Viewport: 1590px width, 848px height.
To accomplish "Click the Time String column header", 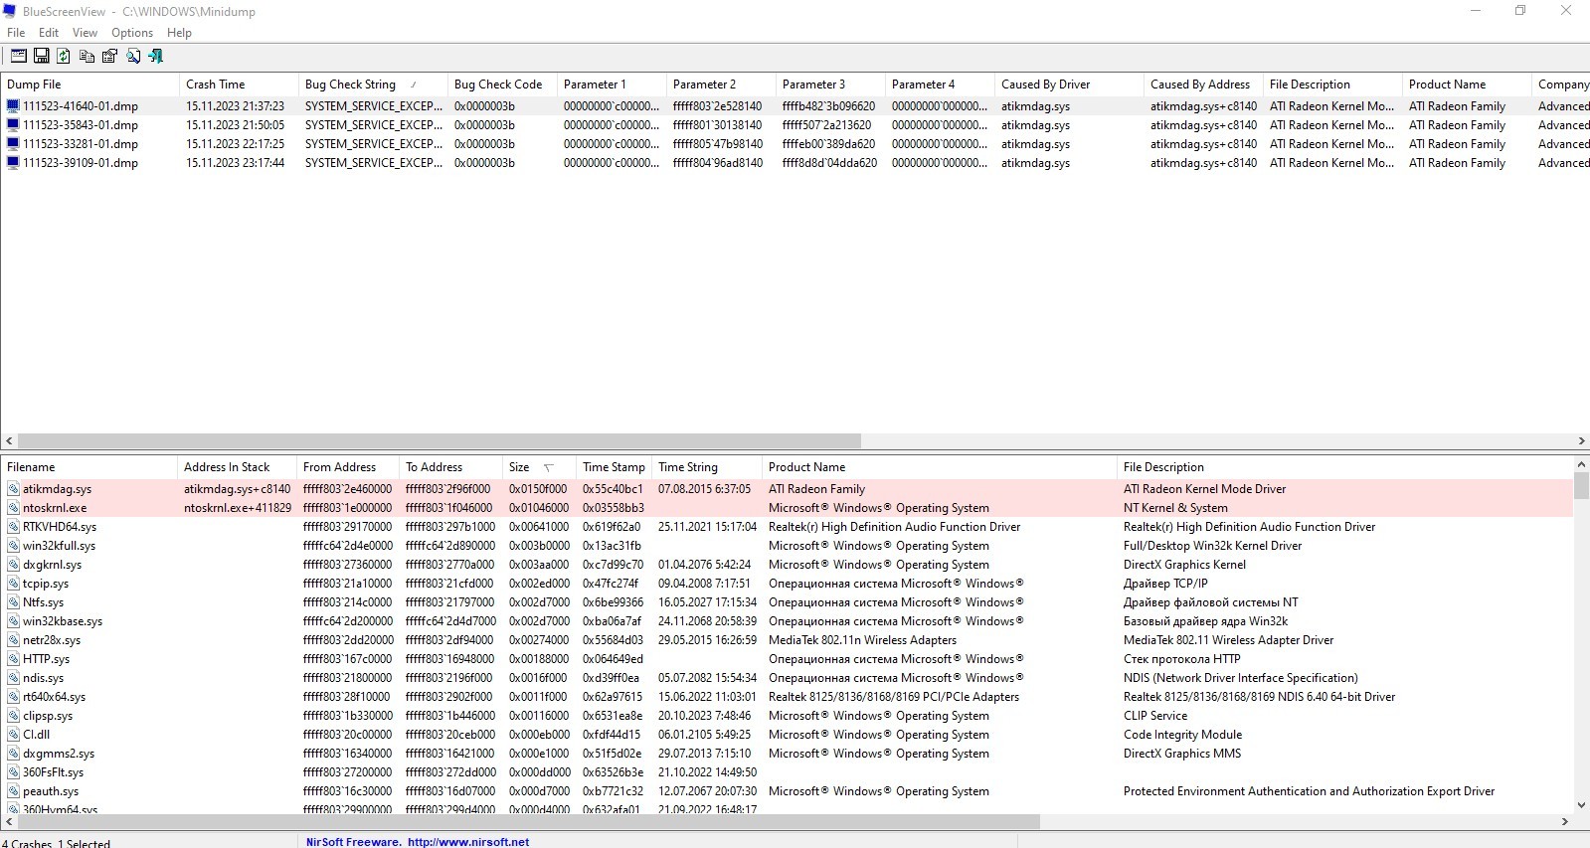I will [x=707, y=467].
